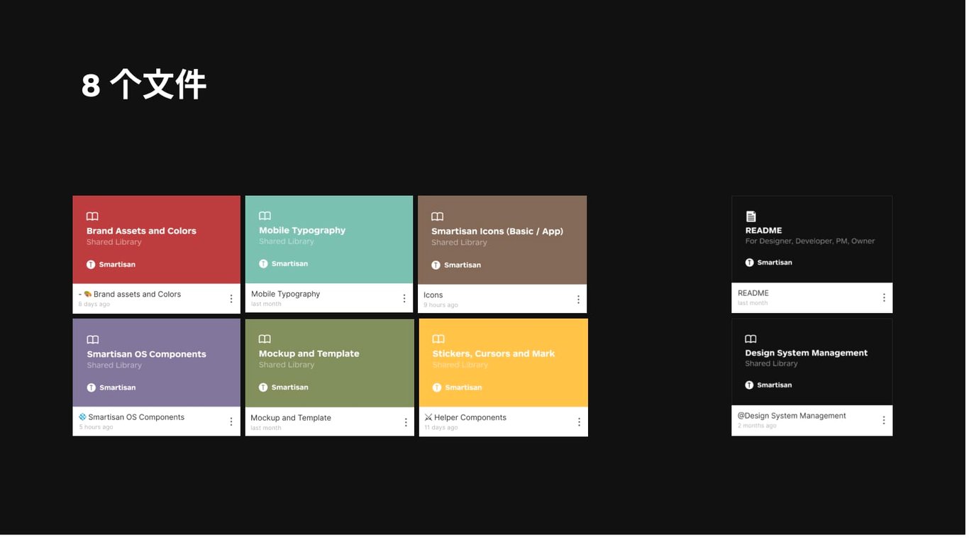Click the "Smartisan OS Components" title on the purple card
Viewport: 969px width, 545px height.
coord(147,354)
